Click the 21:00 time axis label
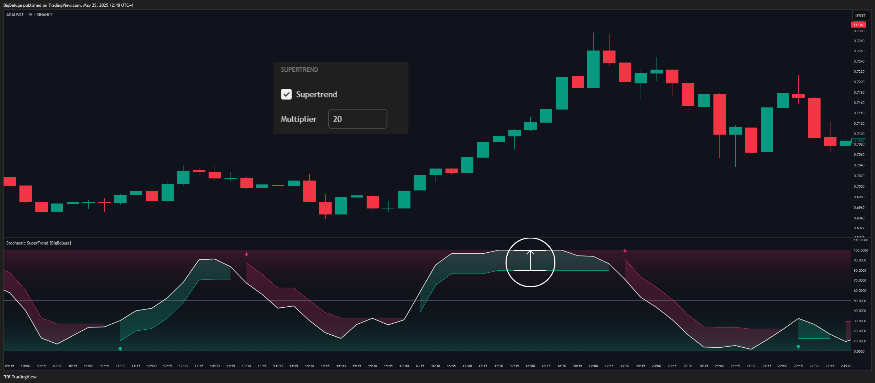The image size is (875, 383). tap(719, 366)
